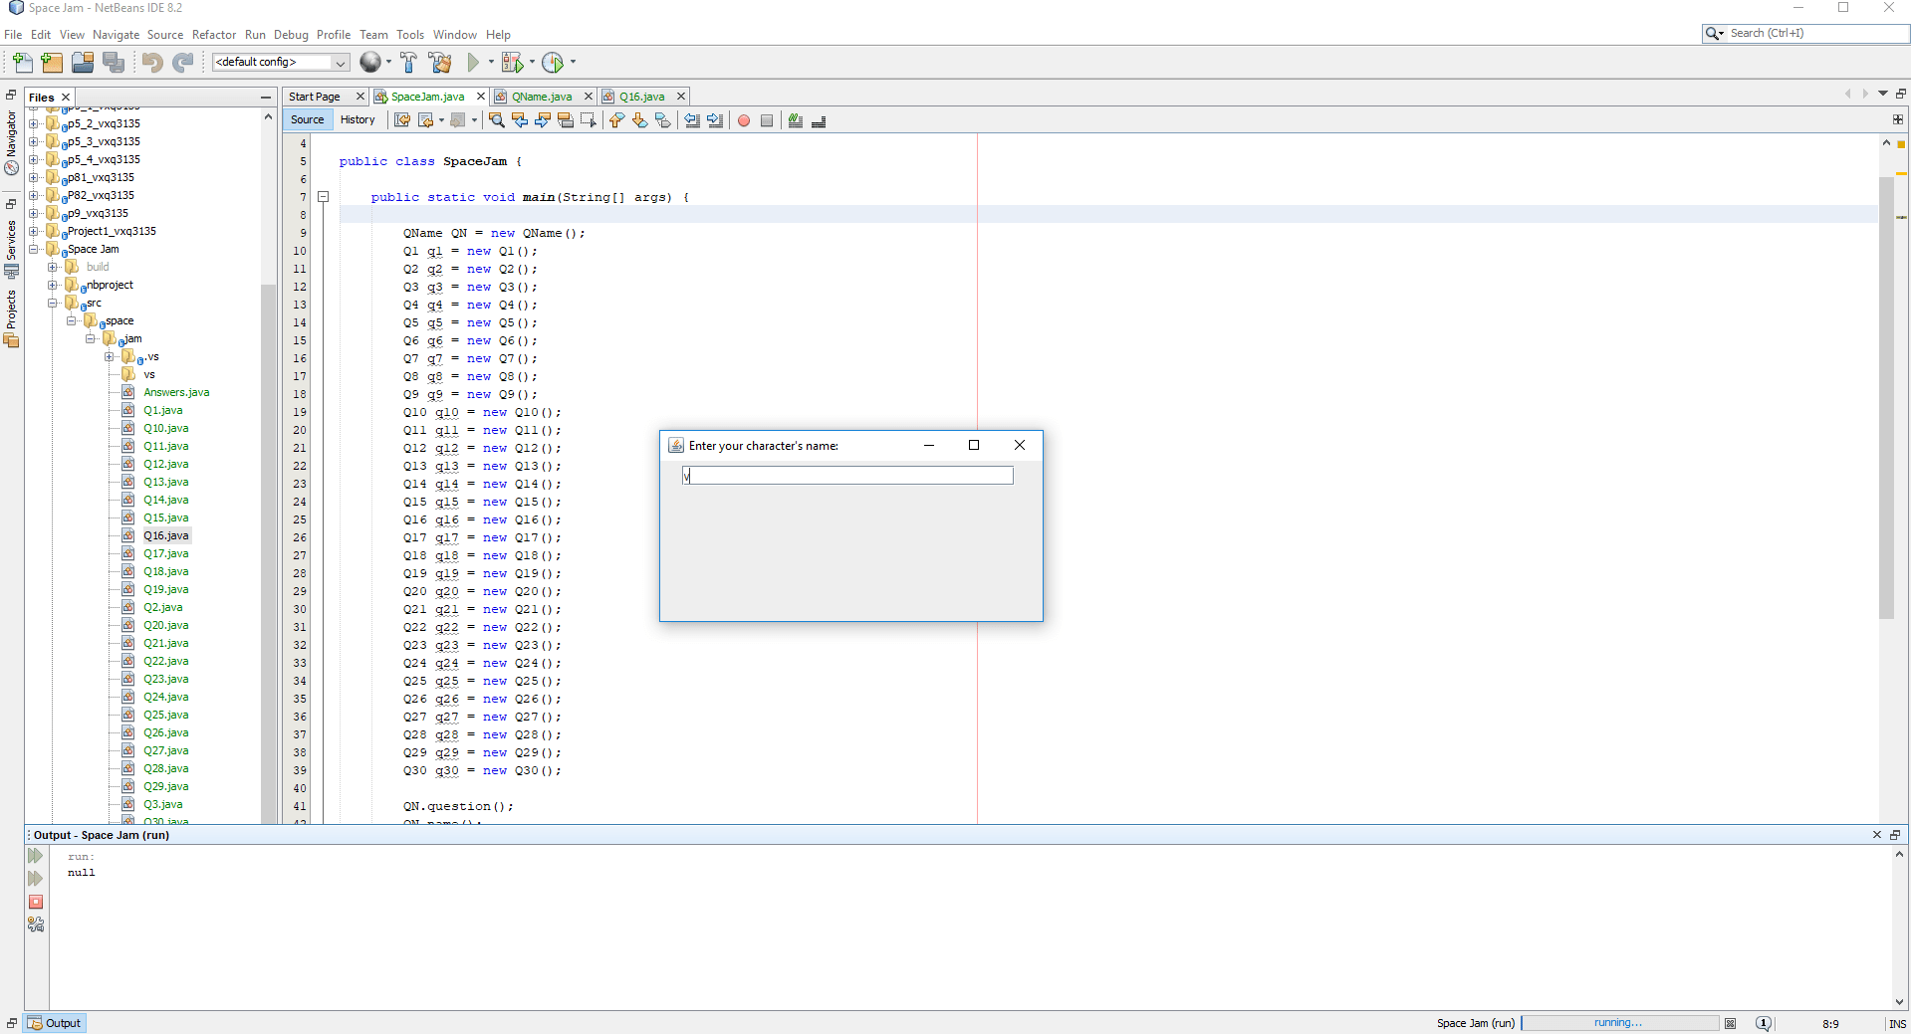This screenshot has height=1034, width=1911.
Task: Click the New Project toolbar icon
Action: [52, 63]
